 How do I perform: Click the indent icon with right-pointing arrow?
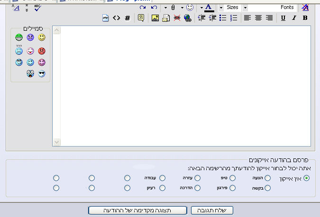click(212, 18)
